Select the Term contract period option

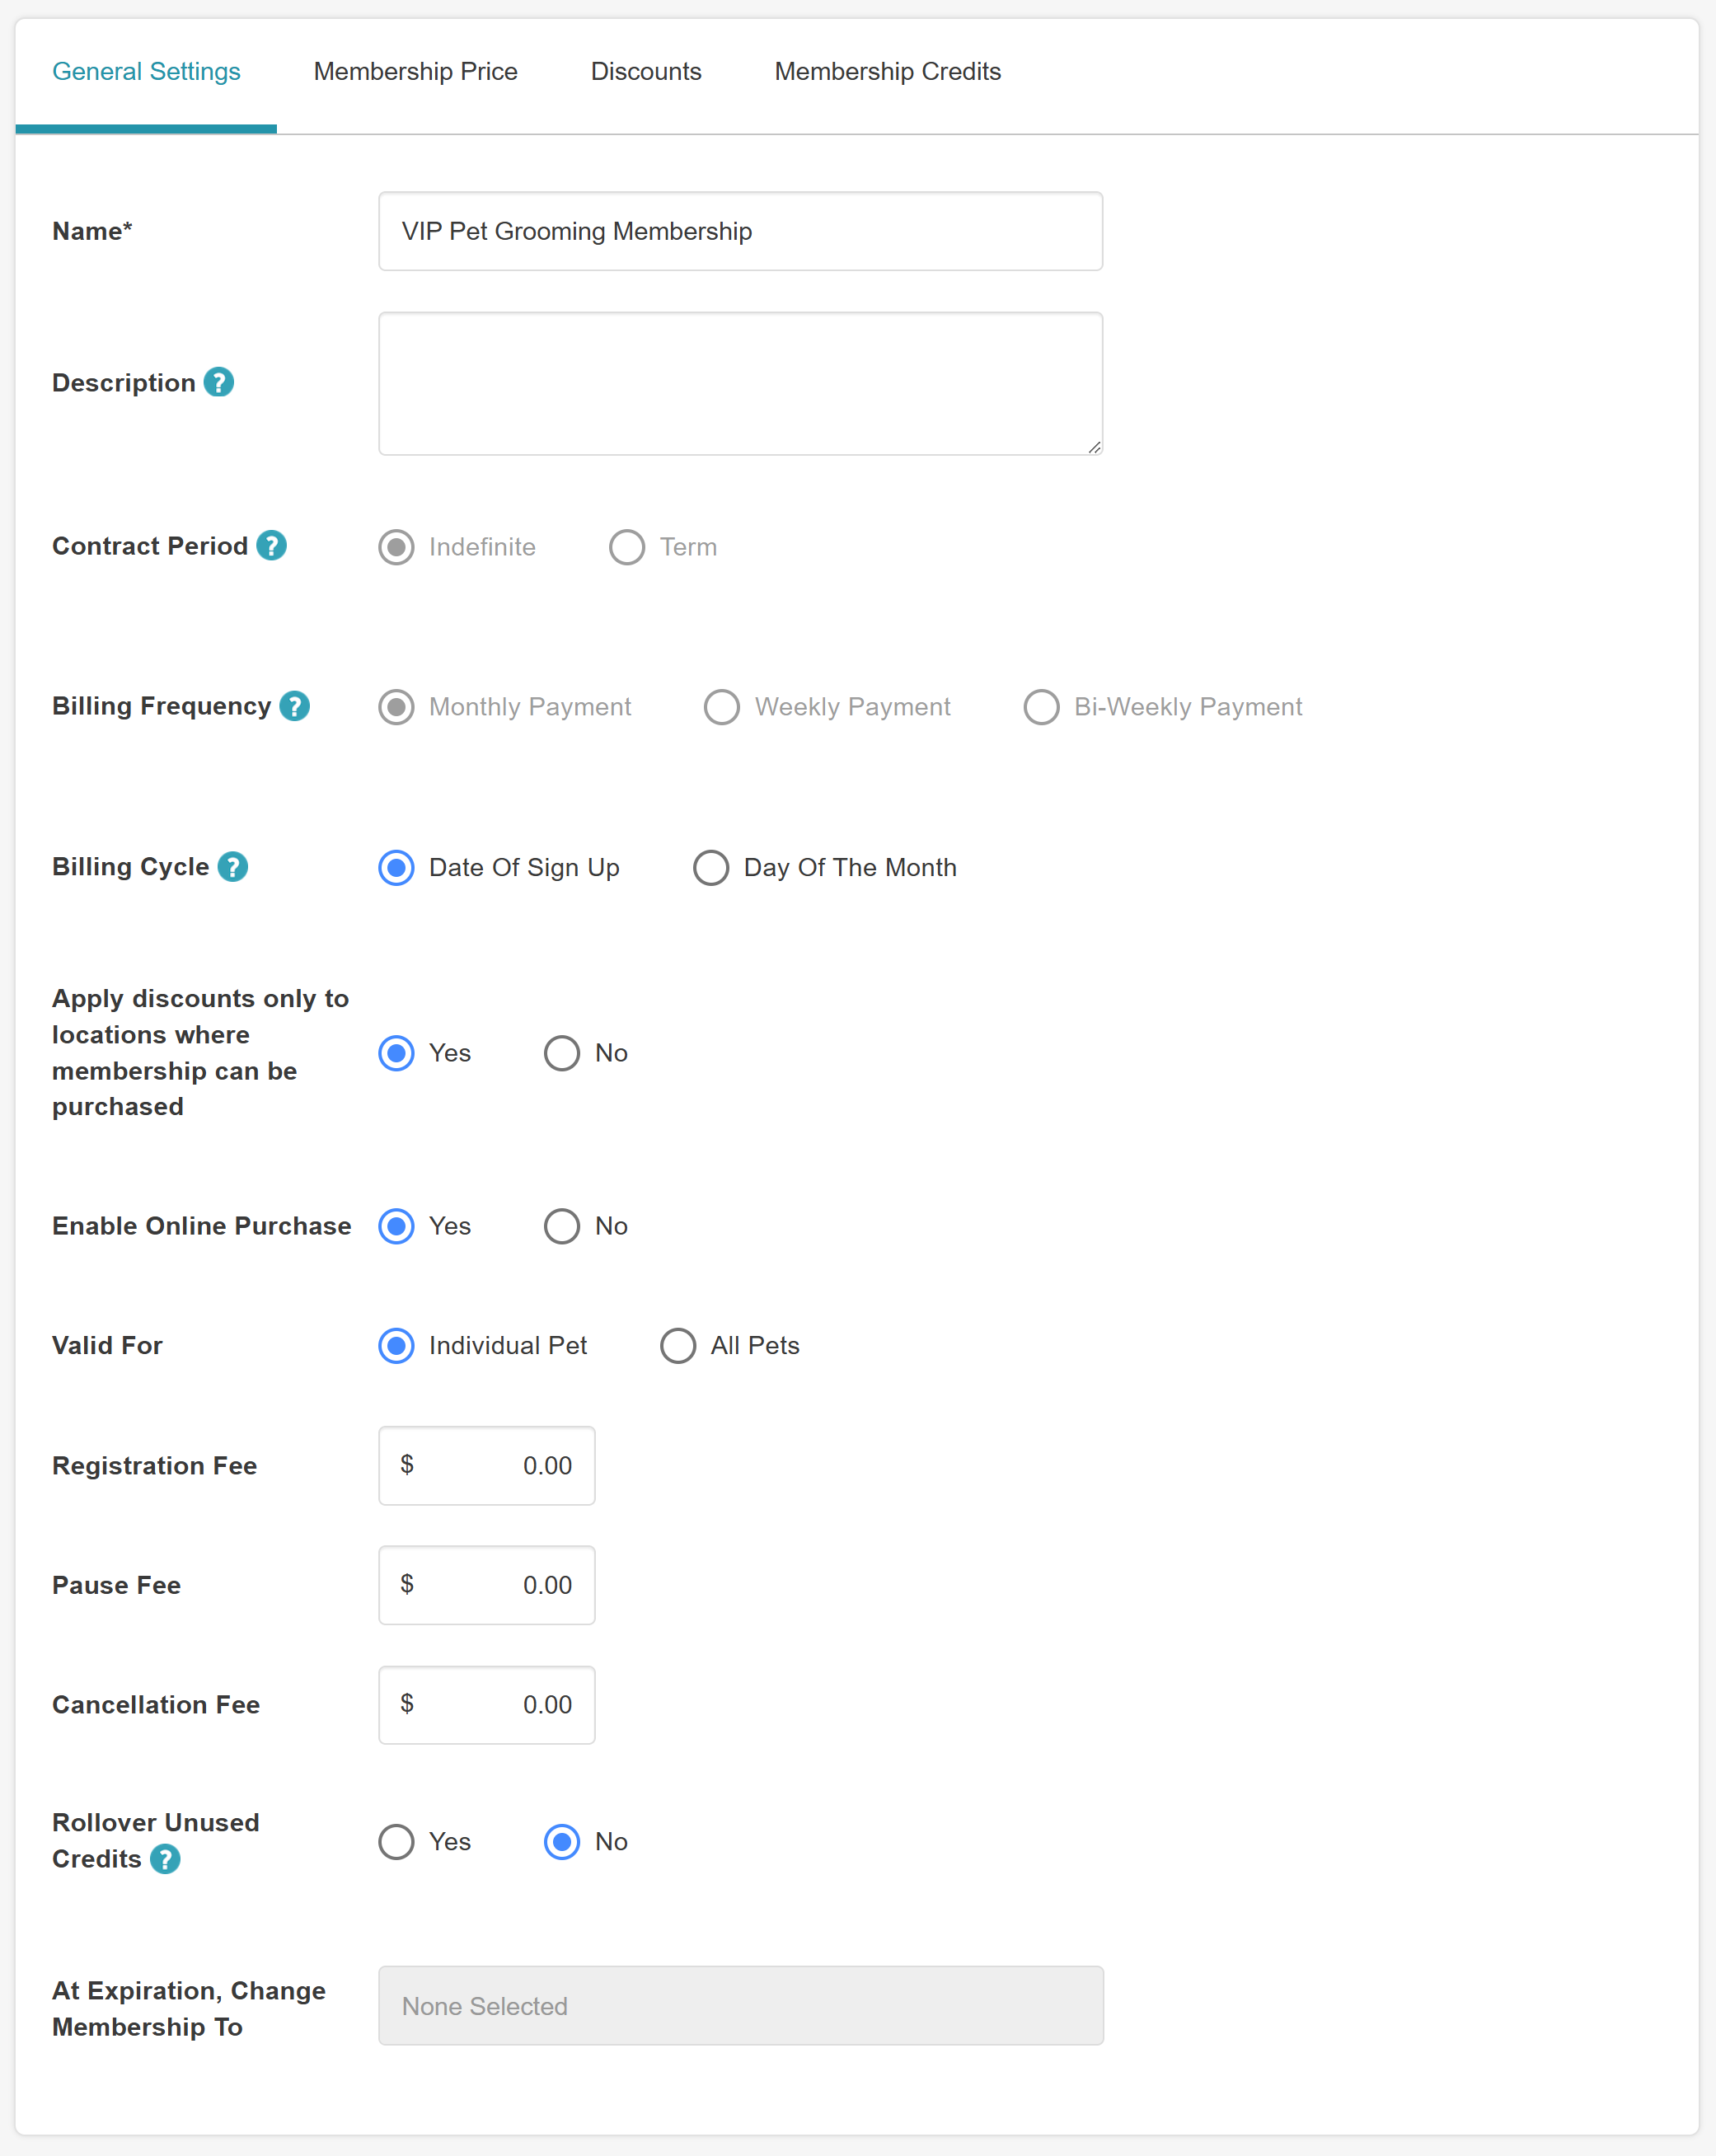click(627, 547)
